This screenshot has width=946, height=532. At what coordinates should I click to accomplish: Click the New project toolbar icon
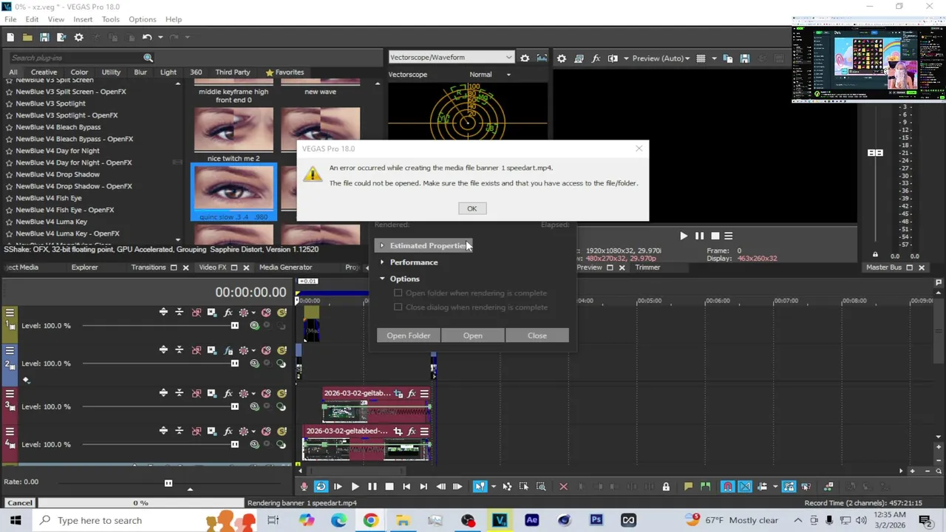coord(10,37)
